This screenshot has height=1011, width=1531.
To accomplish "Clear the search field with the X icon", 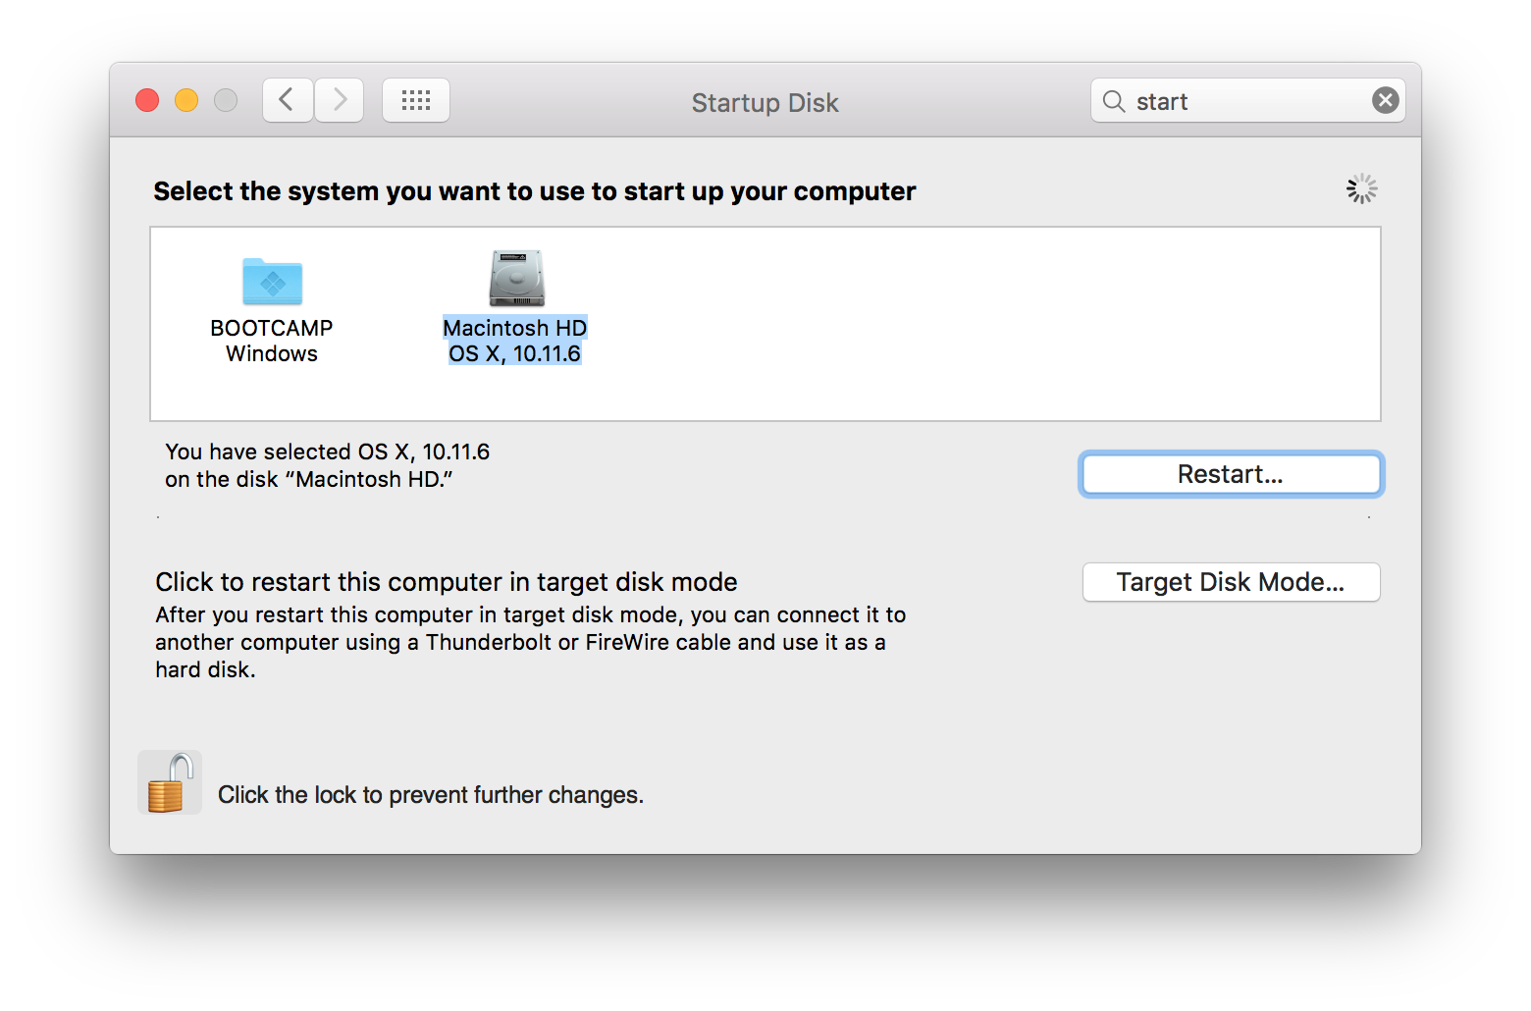I will click(1385, 100).
